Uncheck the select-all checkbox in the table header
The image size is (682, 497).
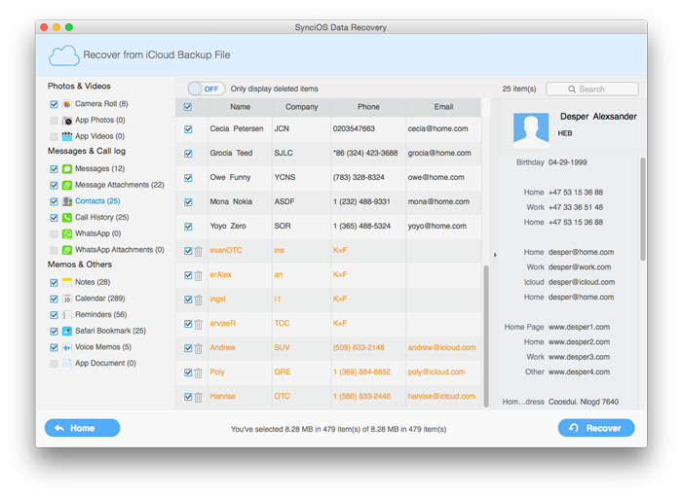188,107
